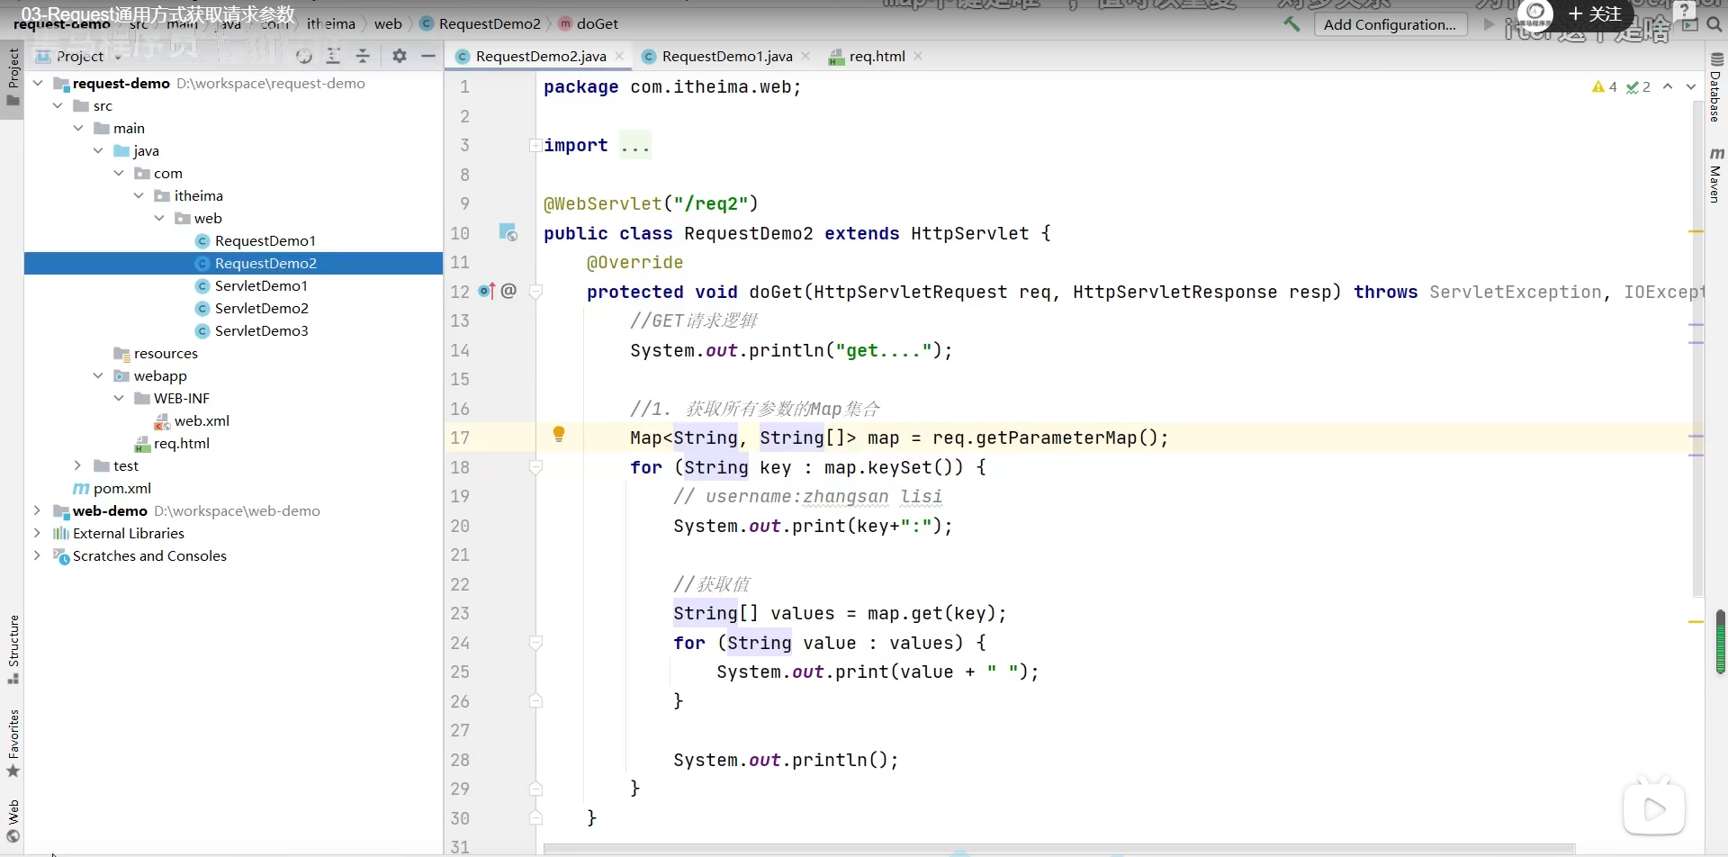Click the locate opened file icon
The width and height of the screenshot is (1728, 857).
304,57
